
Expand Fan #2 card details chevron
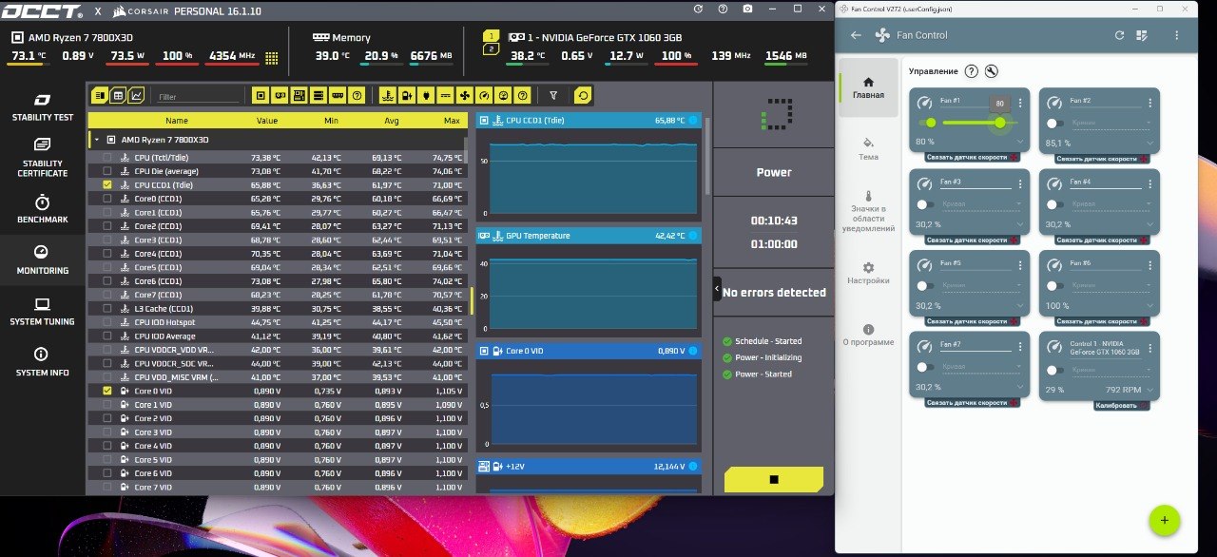point(1149,143)
